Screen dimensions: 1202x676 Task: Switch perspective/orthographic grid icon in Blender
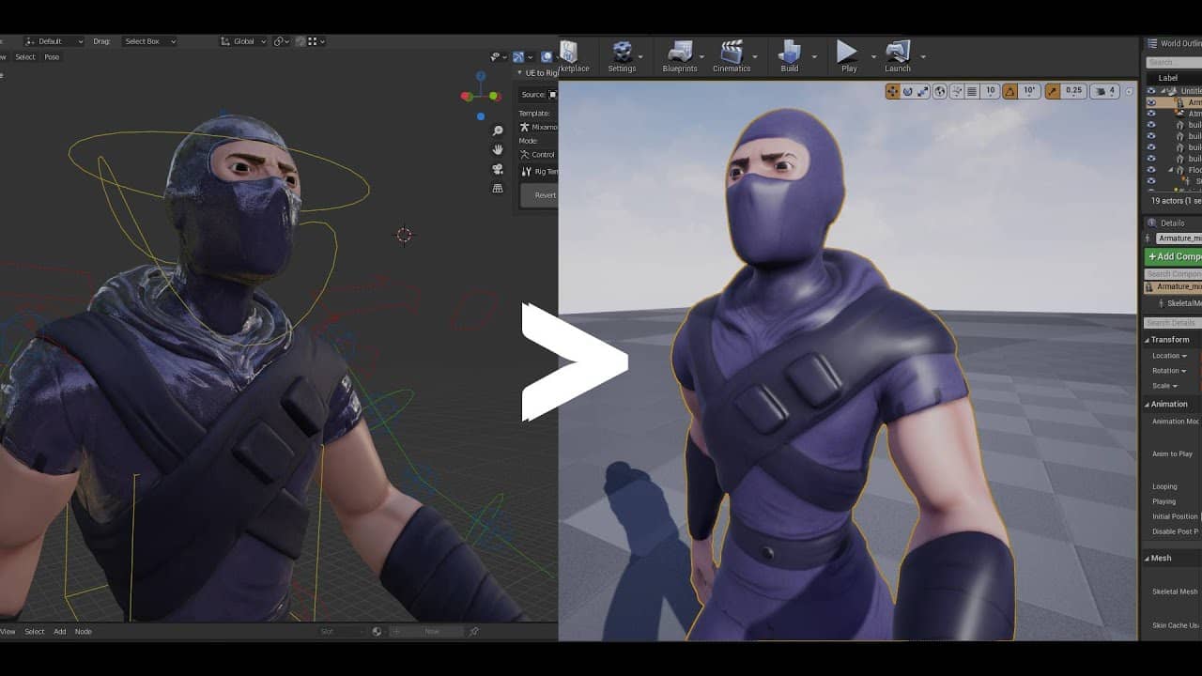pos(498,188)
